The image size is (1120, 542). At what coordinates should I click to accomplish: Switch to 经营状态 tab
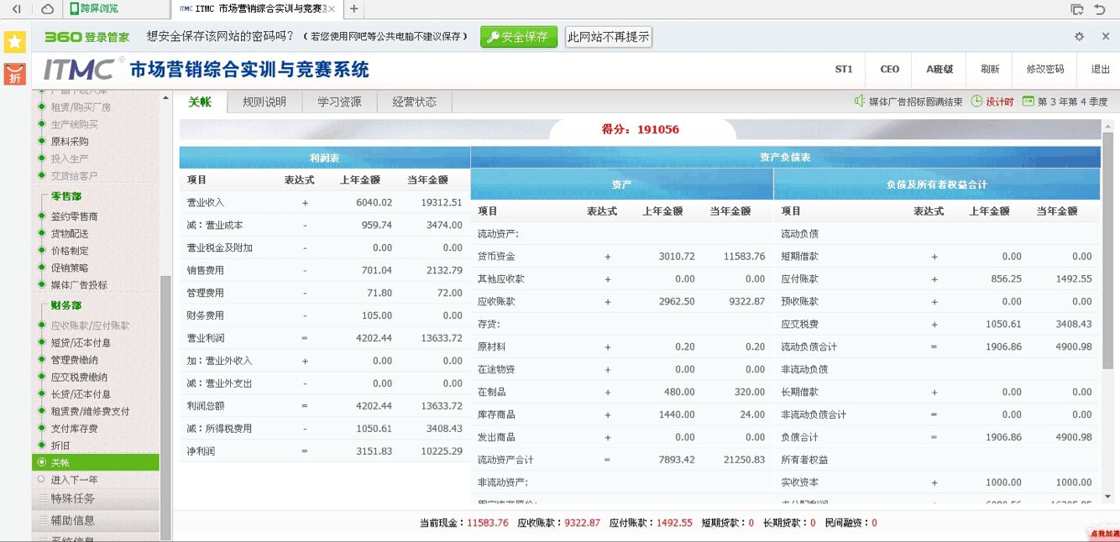[x=415, y=102]
